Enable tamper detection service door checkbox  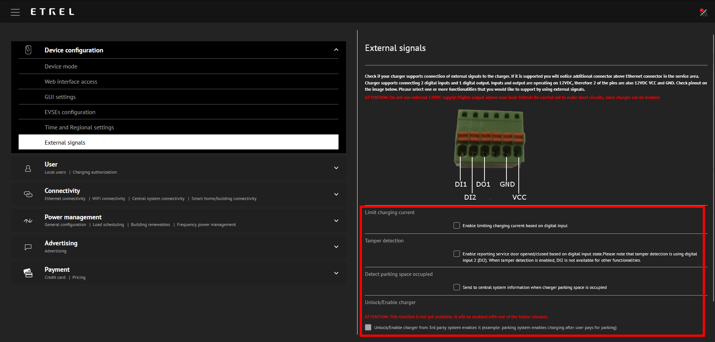(x=457, y=254)
